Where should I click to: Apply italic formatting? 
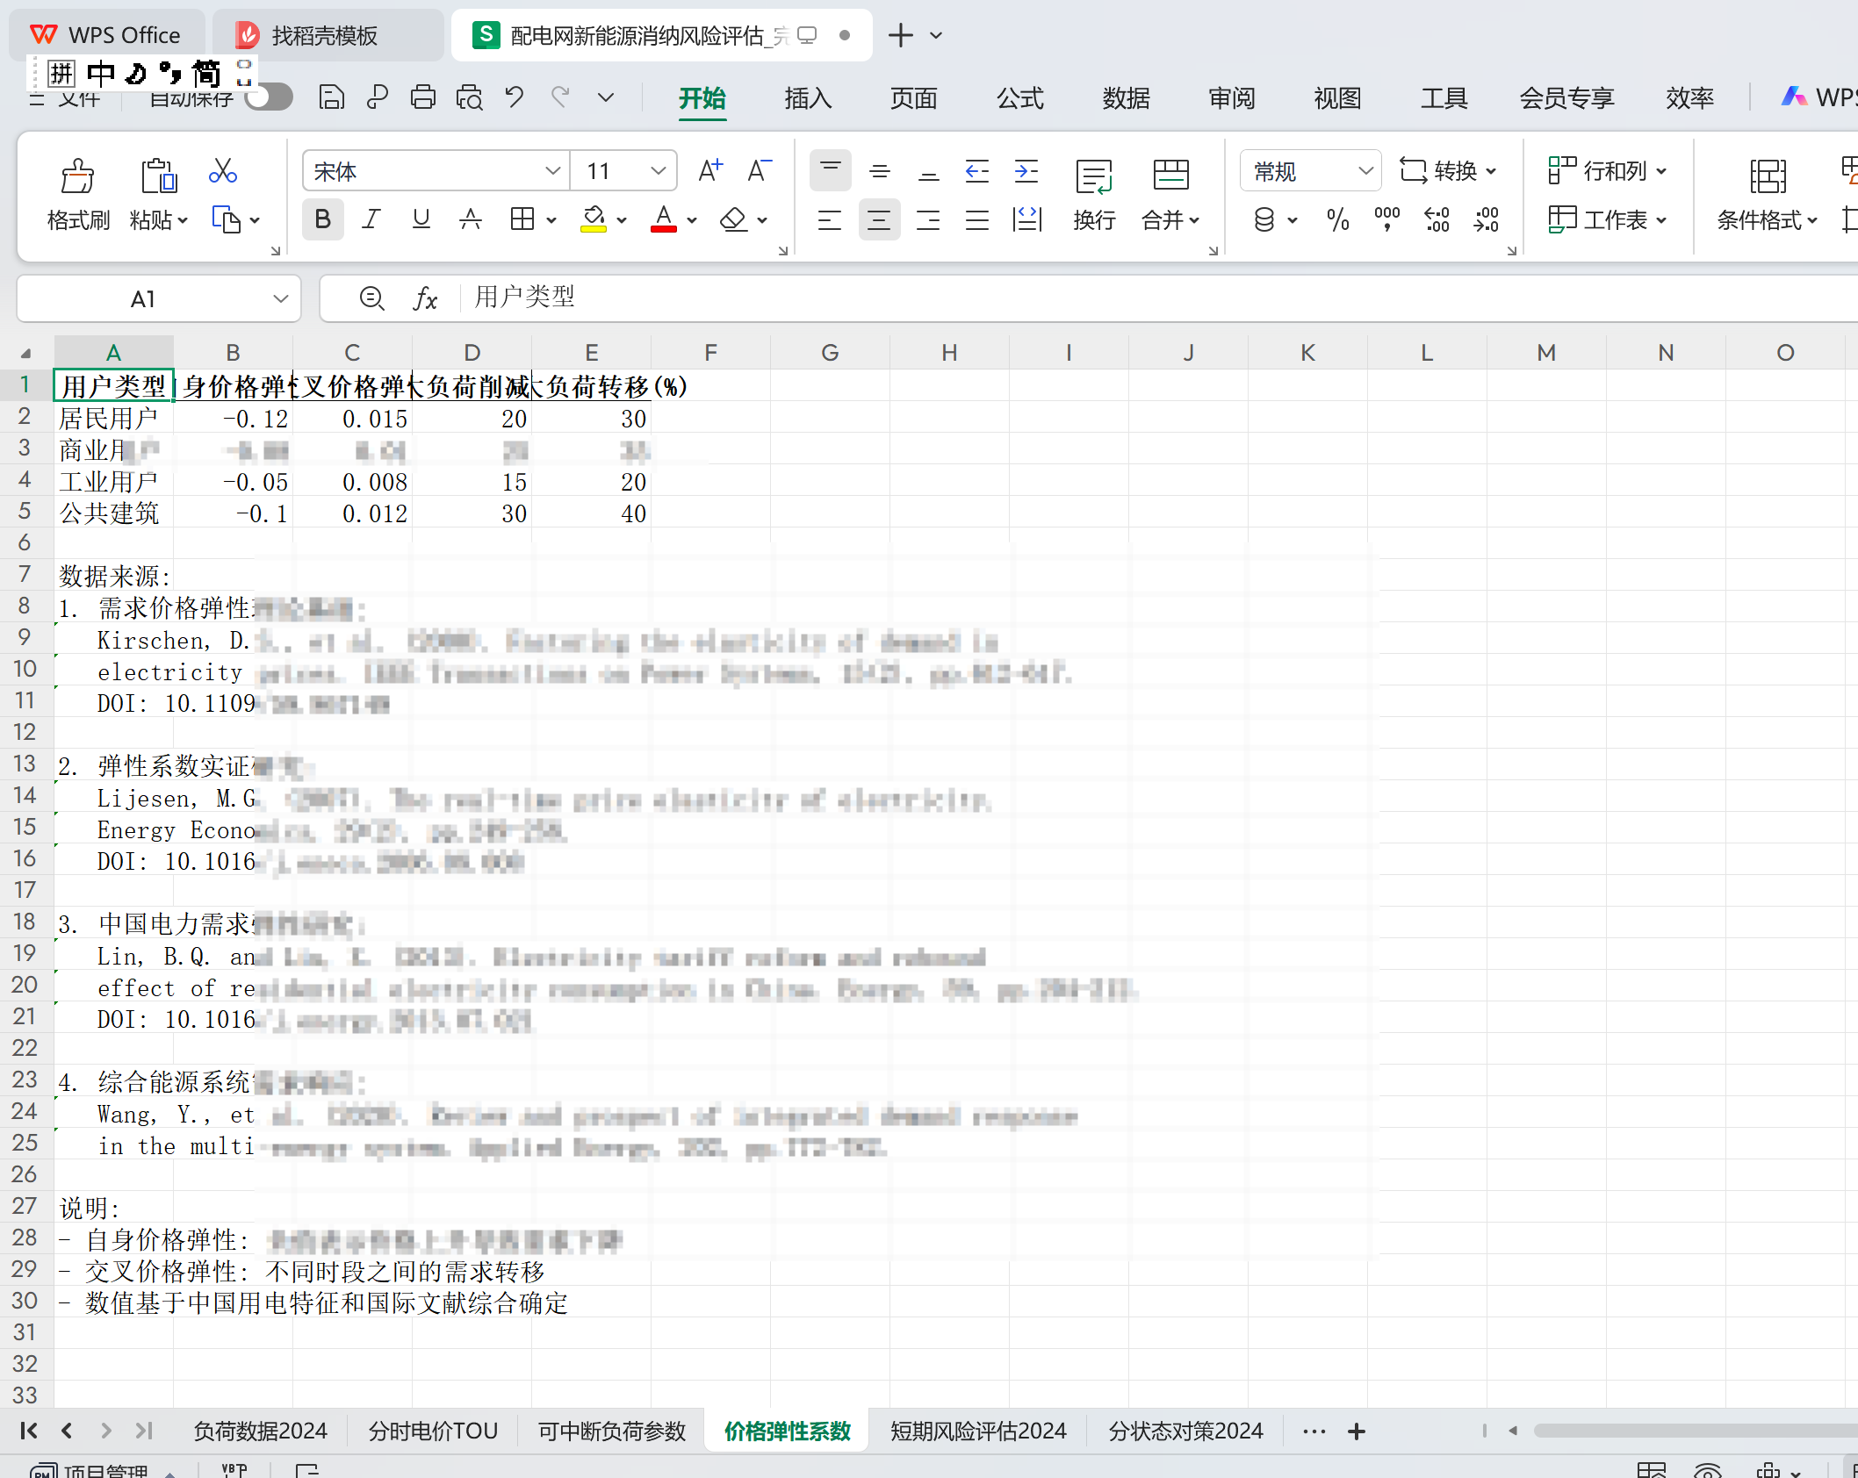tap(371, 219)
